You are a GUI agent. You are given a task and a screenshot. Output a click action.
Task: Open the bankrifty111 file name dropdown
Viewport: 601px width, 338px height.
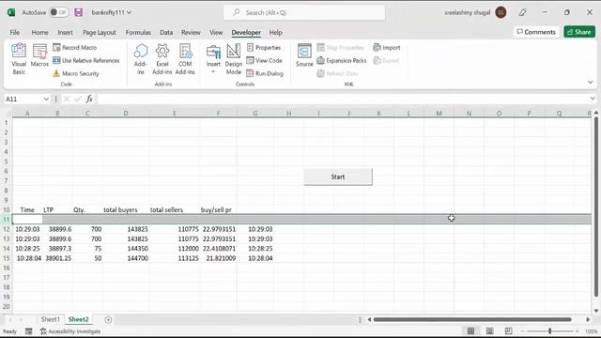(x=112, y=12)
